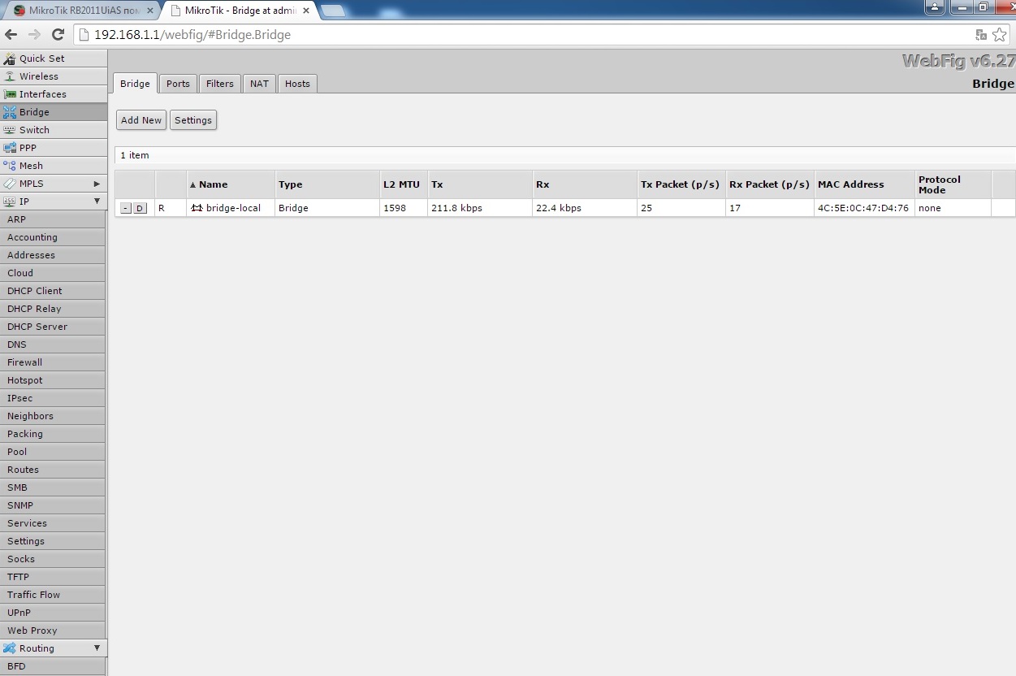Open Chrome user profile button
The height and width of the screenshot is (676, 1016).
935,6
